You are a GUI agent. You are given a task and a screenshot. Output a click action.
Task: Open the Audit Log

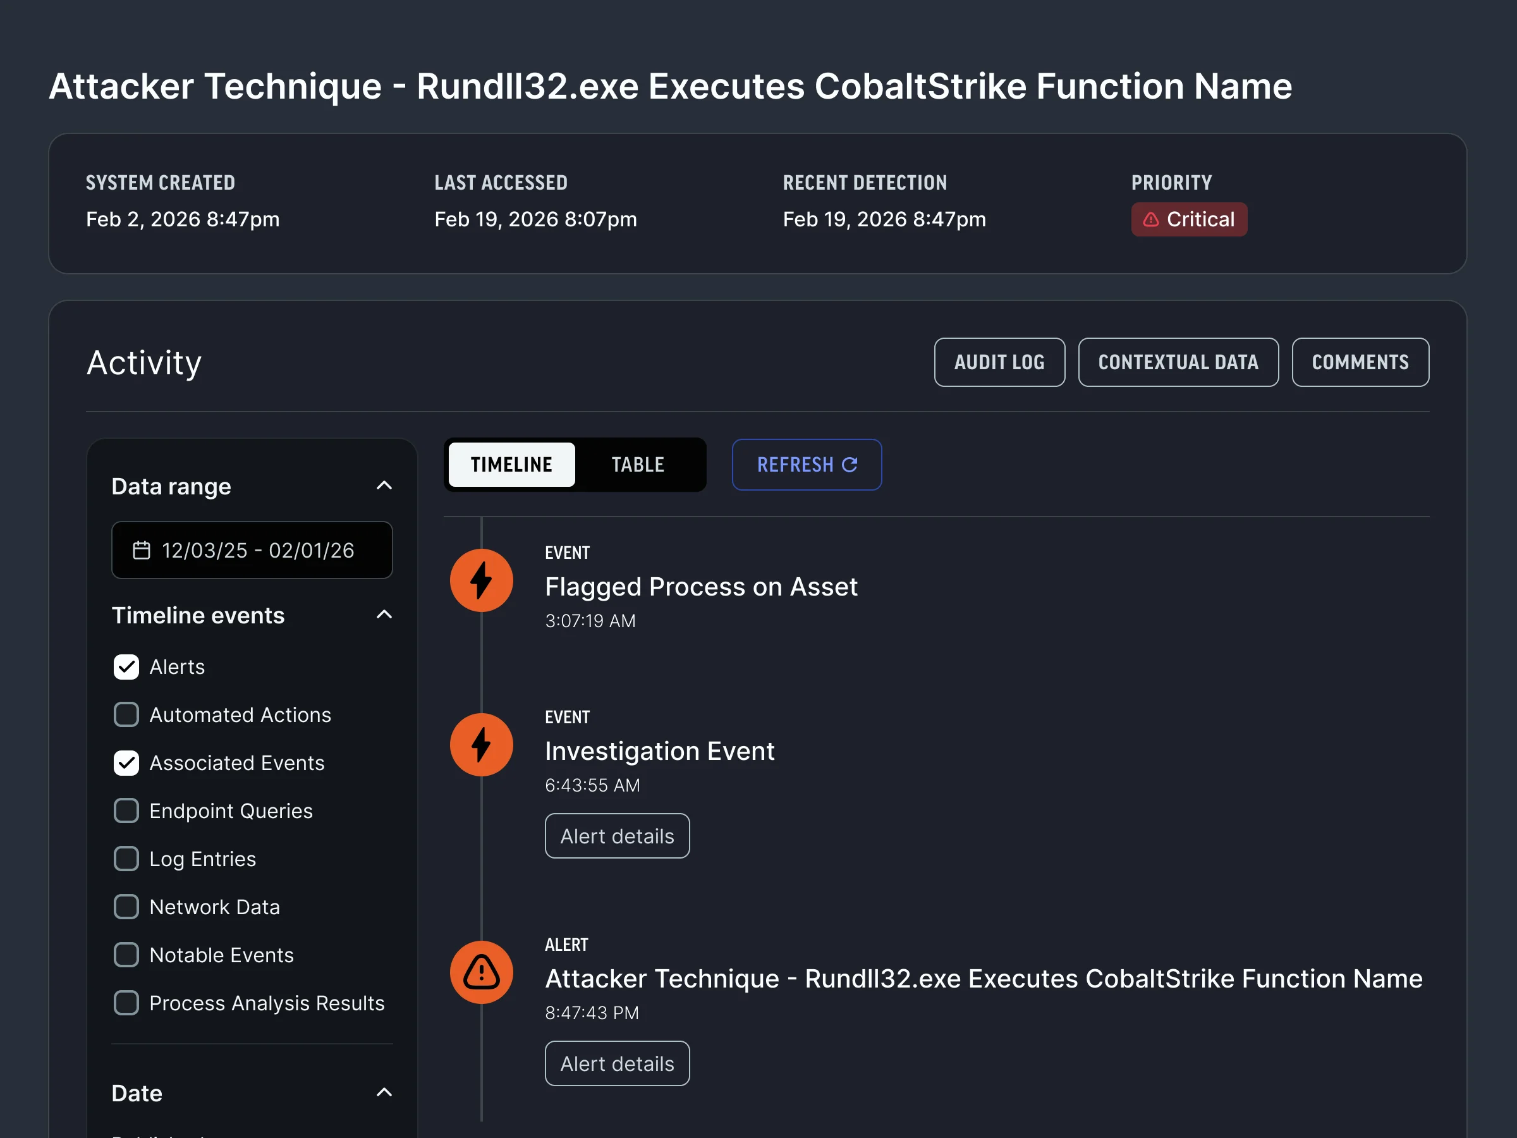[999, 362]
